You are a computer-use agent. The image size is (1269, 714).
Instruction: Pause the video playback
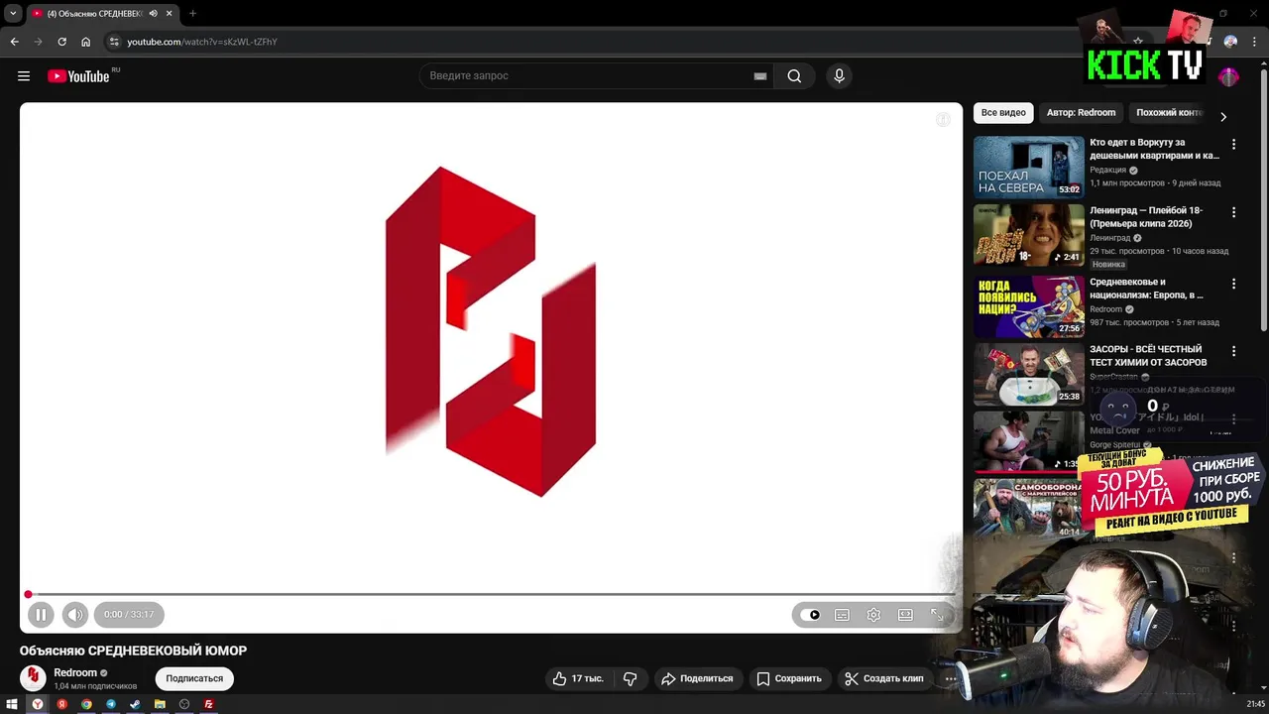click(x=41, y=615)
